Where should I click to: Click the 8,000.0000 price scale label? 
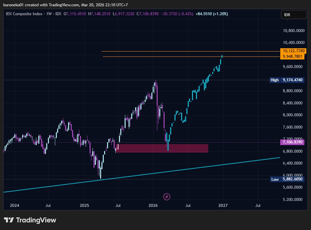tap(292, 115)
